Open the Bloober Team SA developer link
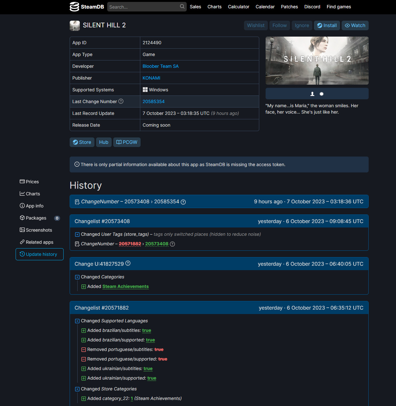 coord(161,66)
